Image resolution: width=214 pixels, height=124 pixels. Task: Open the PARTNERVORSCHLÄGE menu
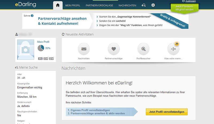click(x=99, y=5)
